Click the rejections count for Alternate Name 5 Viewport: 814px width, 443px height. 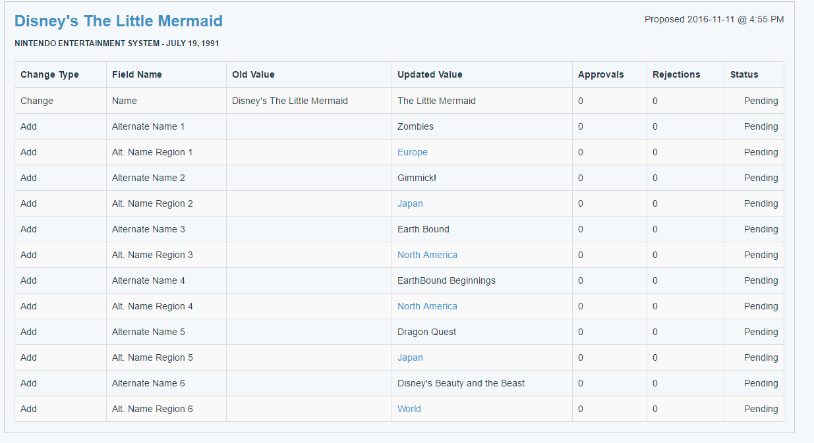pos(685,332)
